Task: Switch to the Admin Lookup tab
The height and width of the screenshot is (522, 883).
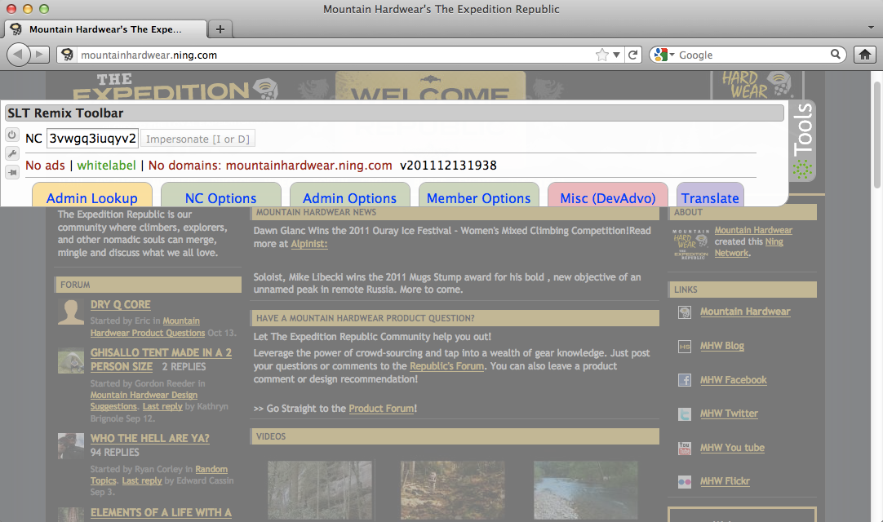Action: (x=91, y=197)
